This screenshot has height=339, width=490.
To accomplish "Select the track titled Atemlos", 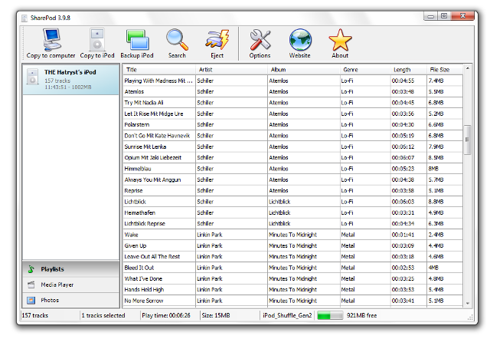I will [x=293, y=92].
